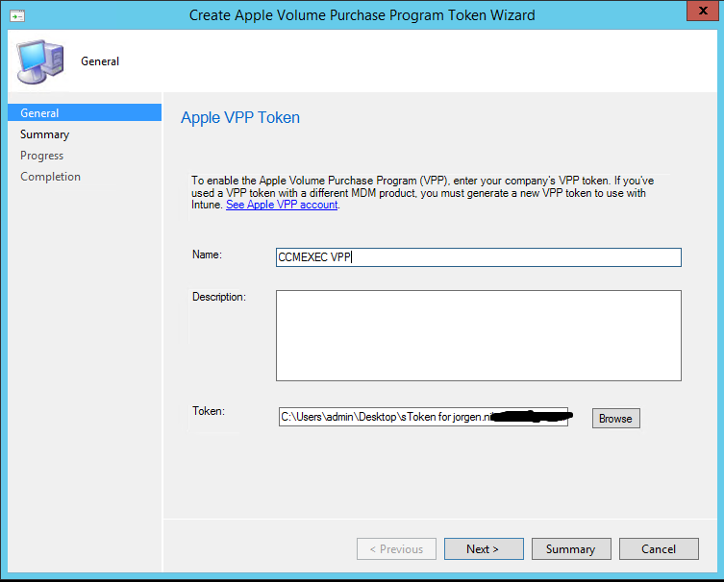Click the Previous button
The width and height of the screenshot is (724, 582).
[395, 549]
